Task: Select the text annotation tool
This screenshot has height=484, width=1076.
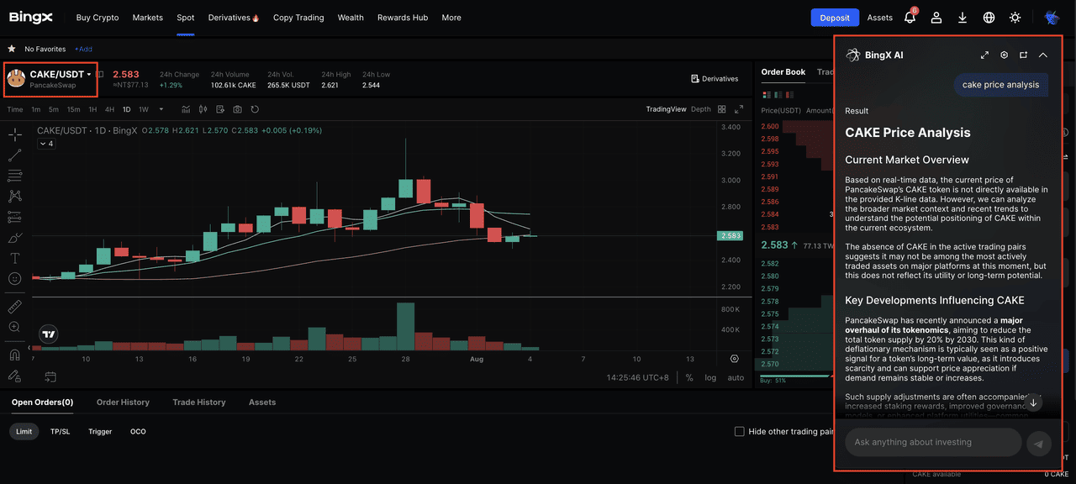Action: (x=14, y=258)
